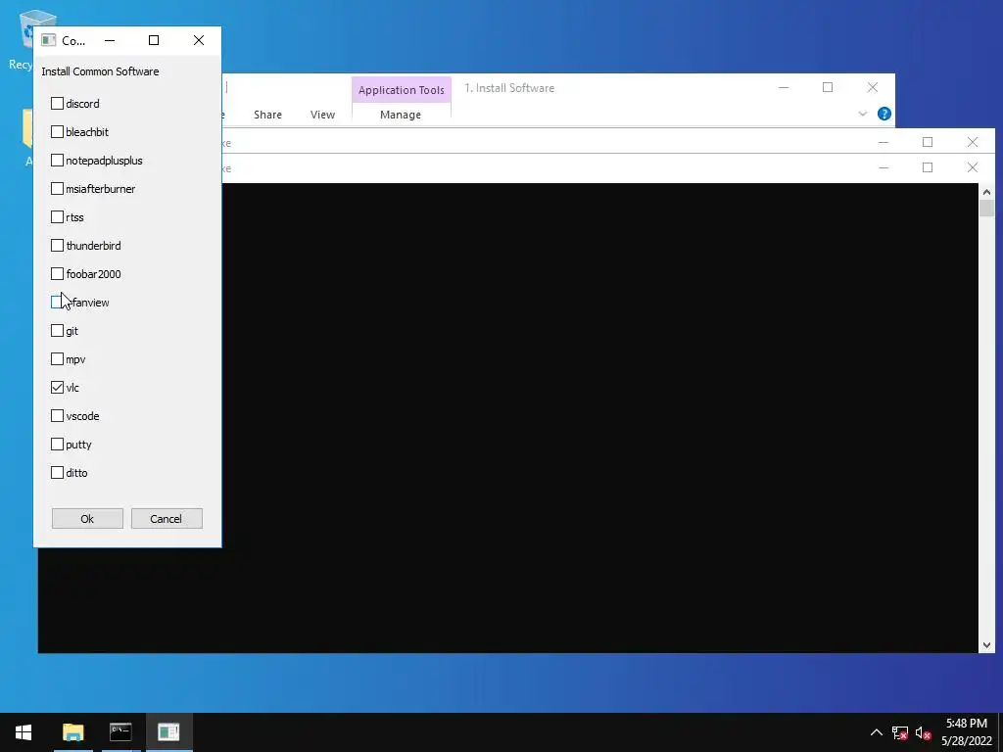
Task: Switch to Command Prompt taskbar icon
Action: tap(120, 732)
